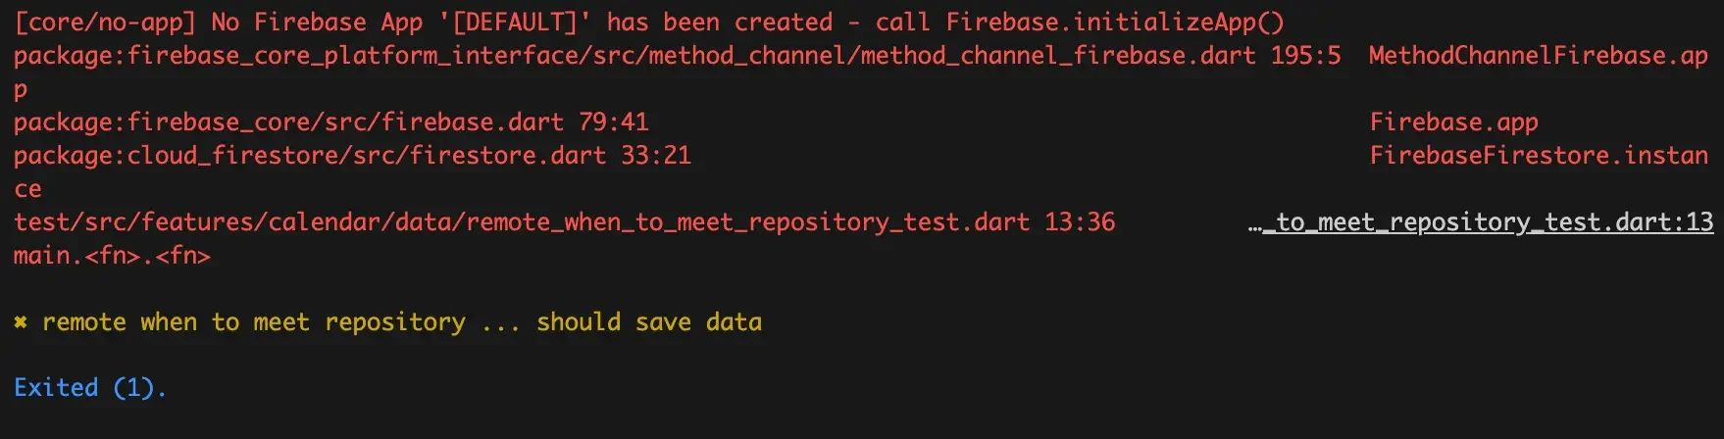1724x439 pixels.
Task: Click the wrapped 'ce' continuation line
Action: tap(27, 189)
